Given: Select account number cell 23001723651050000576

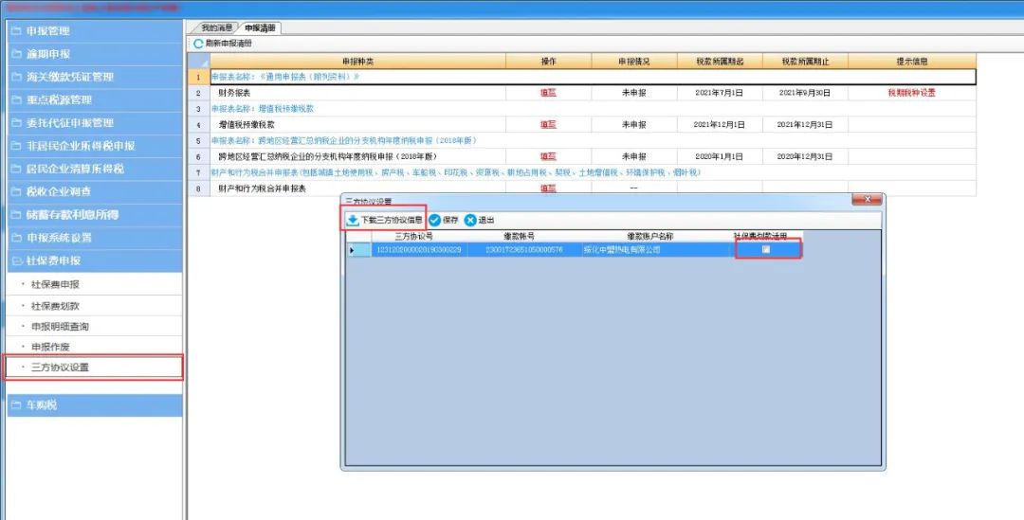Looking at the screenshot, I should [523, 250].
